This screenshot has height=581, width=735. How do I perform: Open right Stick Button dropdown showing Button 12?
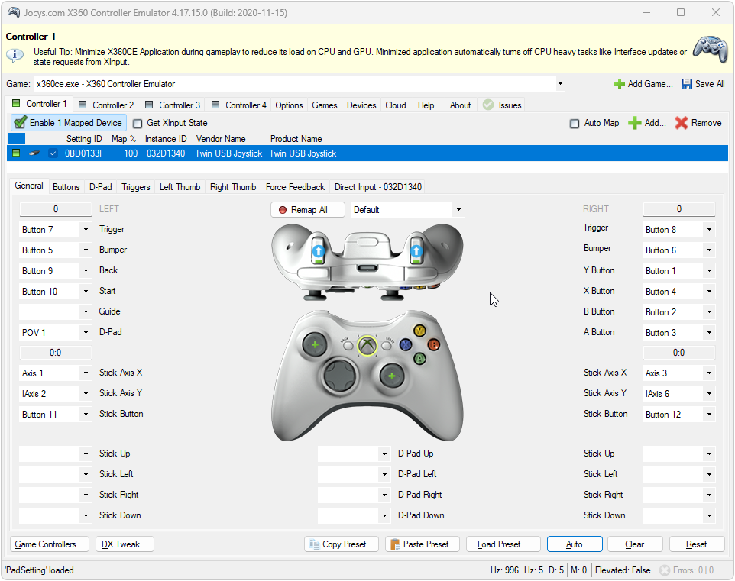709,415
